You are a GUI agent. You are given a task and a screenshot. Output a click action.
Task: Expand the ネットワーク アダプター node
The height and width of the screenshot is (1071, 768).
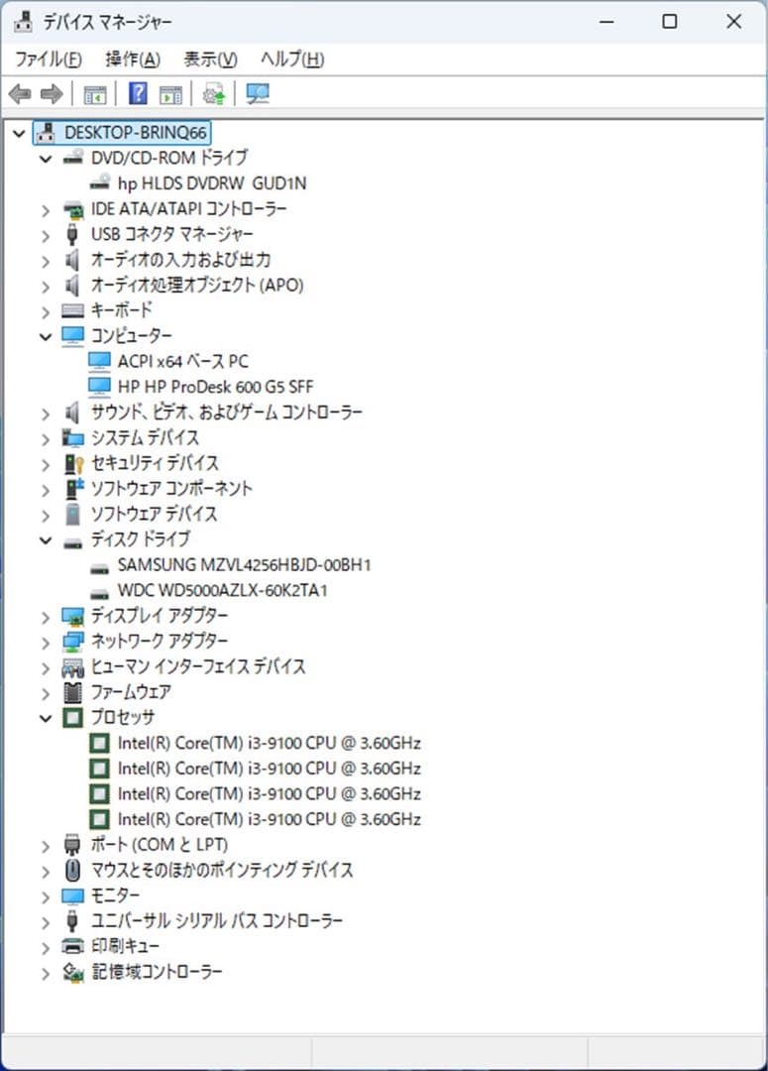click(x=46, y=643)
